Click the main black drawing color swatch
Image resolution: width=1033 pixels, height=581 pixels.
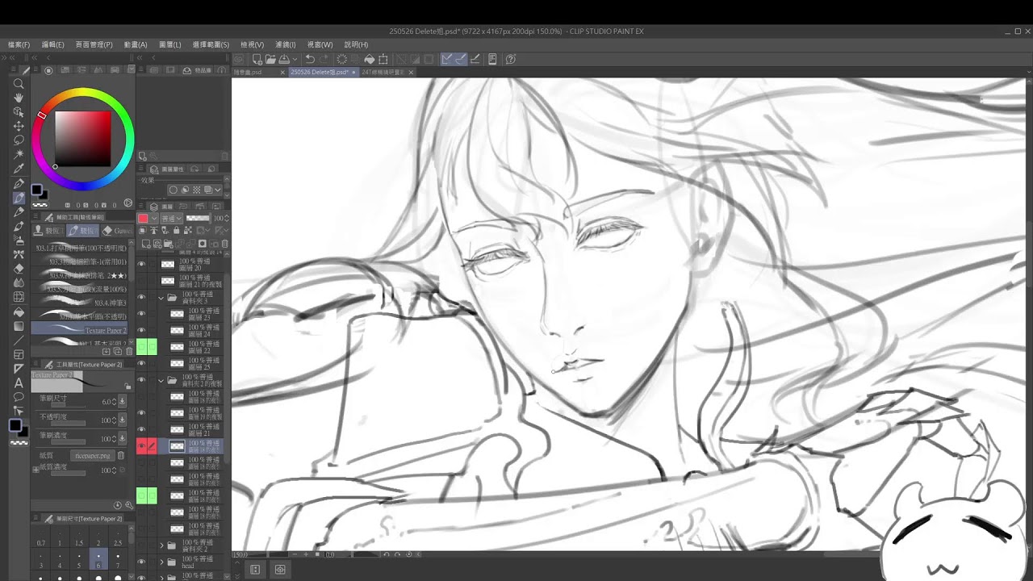(15, 425)
